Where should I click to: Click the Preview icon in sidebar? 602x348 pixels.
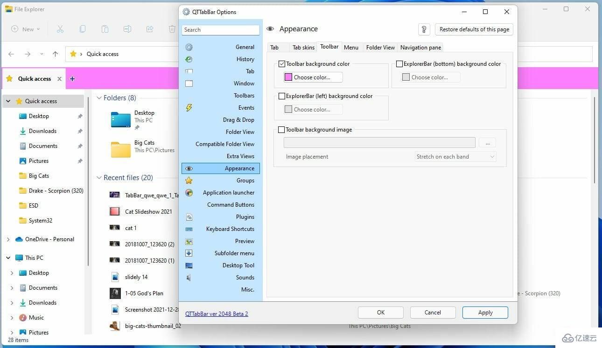pos(189,241)
